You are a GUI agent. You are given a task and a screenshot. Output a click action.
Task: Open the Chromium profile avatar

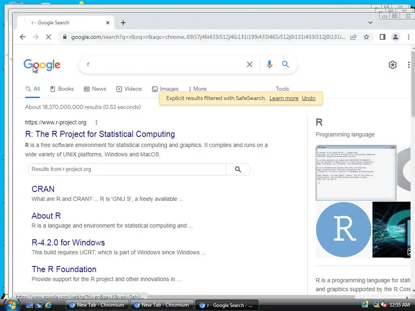click(x=396, y=37)
